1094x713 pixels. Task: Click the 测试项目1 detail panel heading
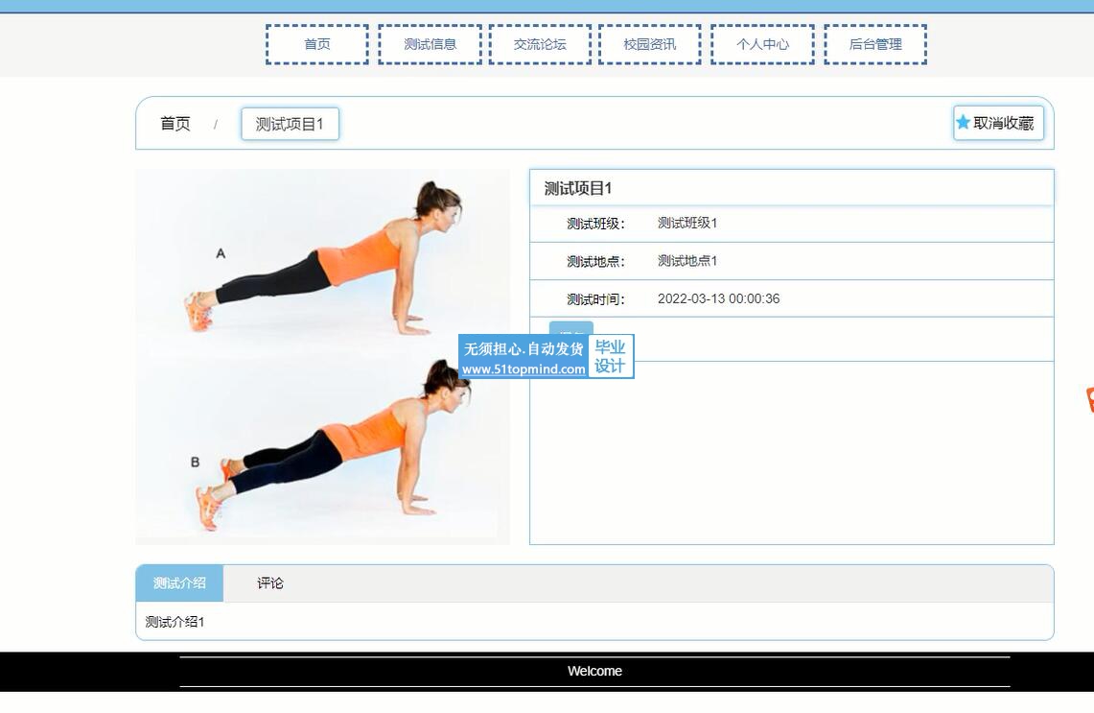(578, 188)
